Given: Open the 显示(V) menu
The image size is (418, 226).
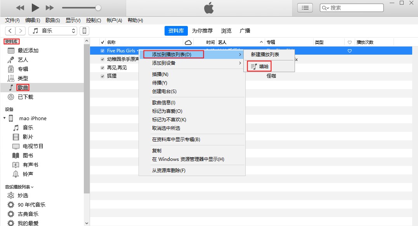Looking at the screenshot, I should [73, 21].
